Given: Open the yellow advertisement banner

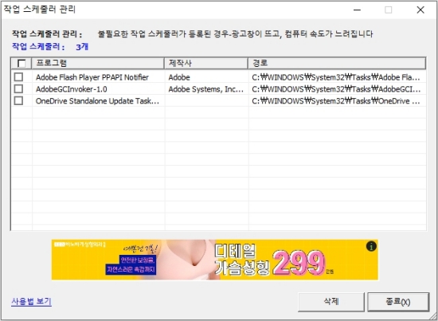Looking at the screenshot, I should click(x=214, y=260).
